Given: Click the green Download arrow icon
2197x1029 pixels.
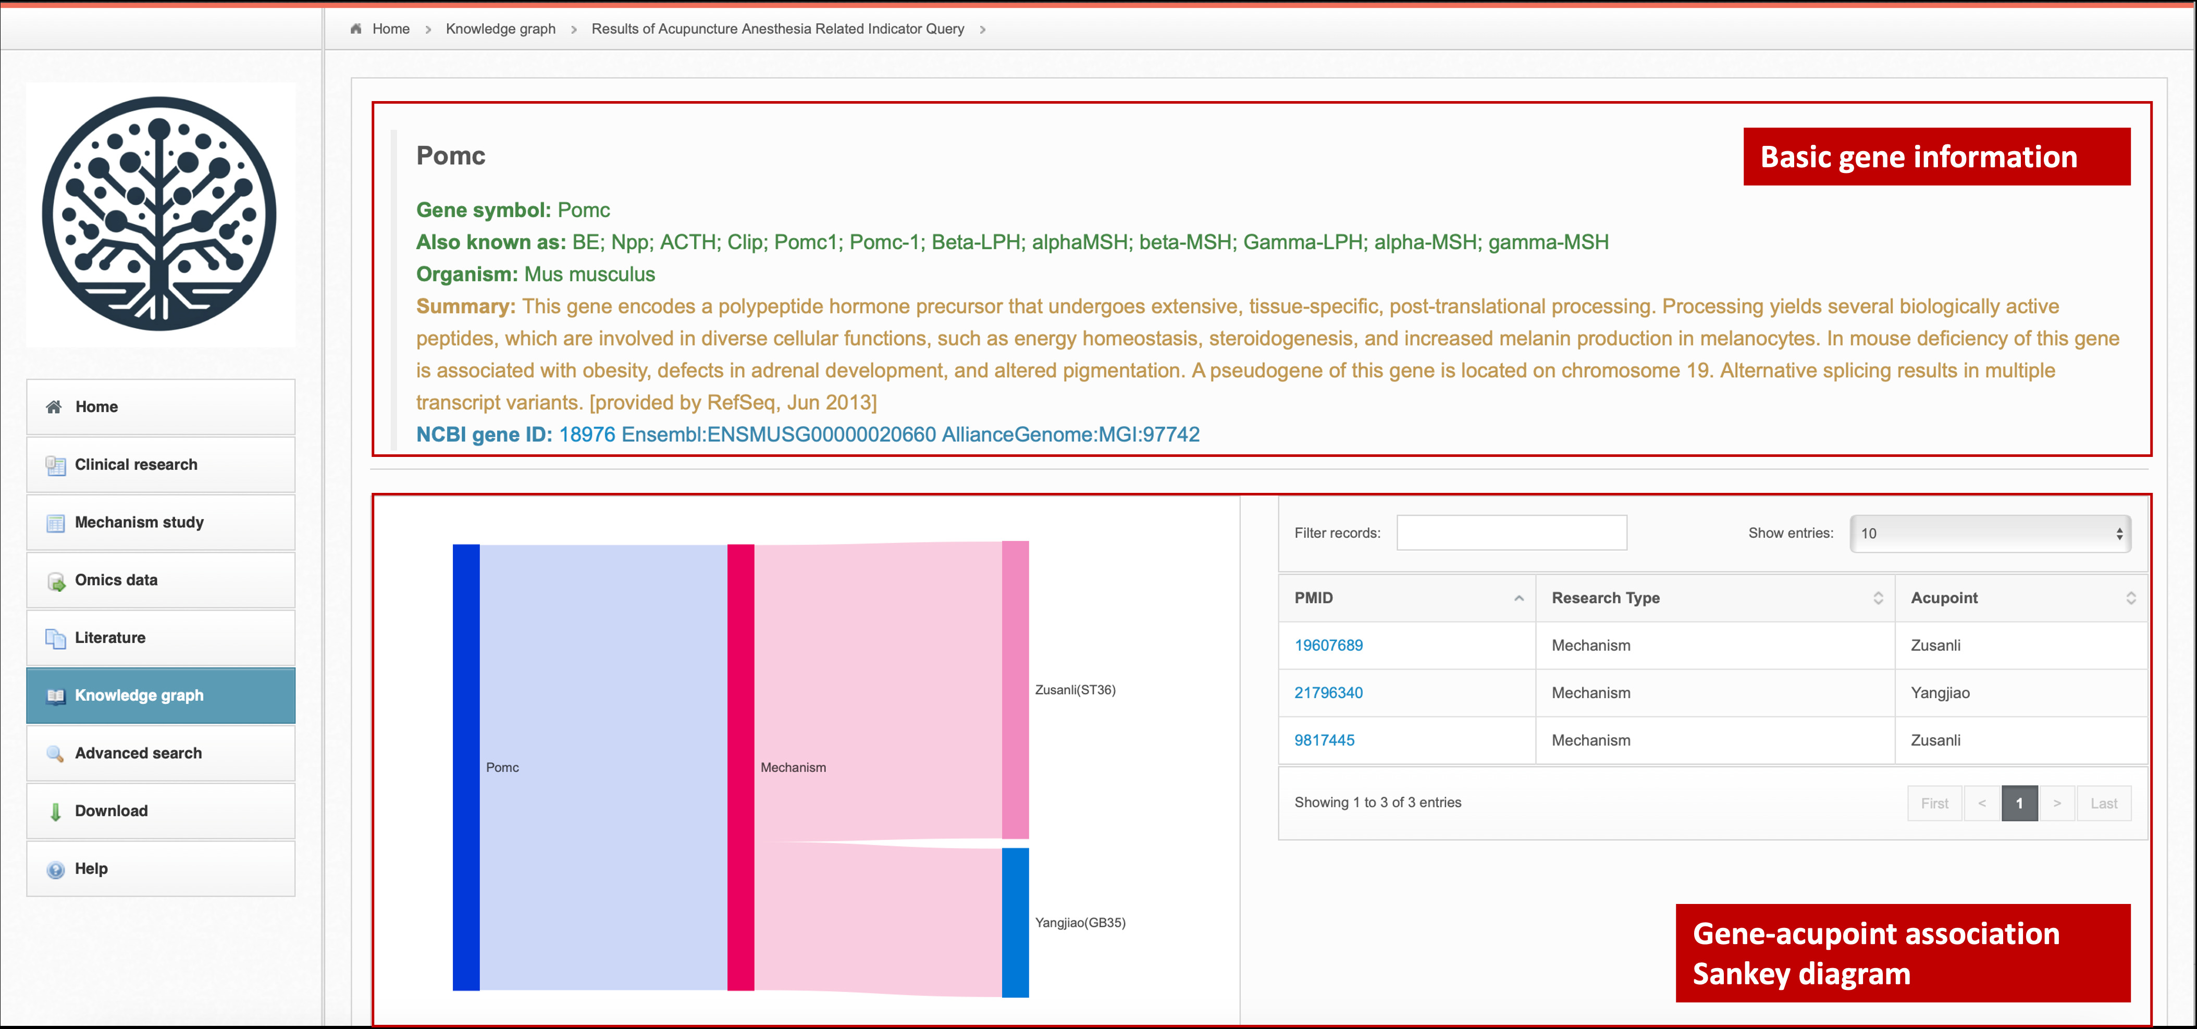Looking at the screenshot, I should (x=55, y=812).
